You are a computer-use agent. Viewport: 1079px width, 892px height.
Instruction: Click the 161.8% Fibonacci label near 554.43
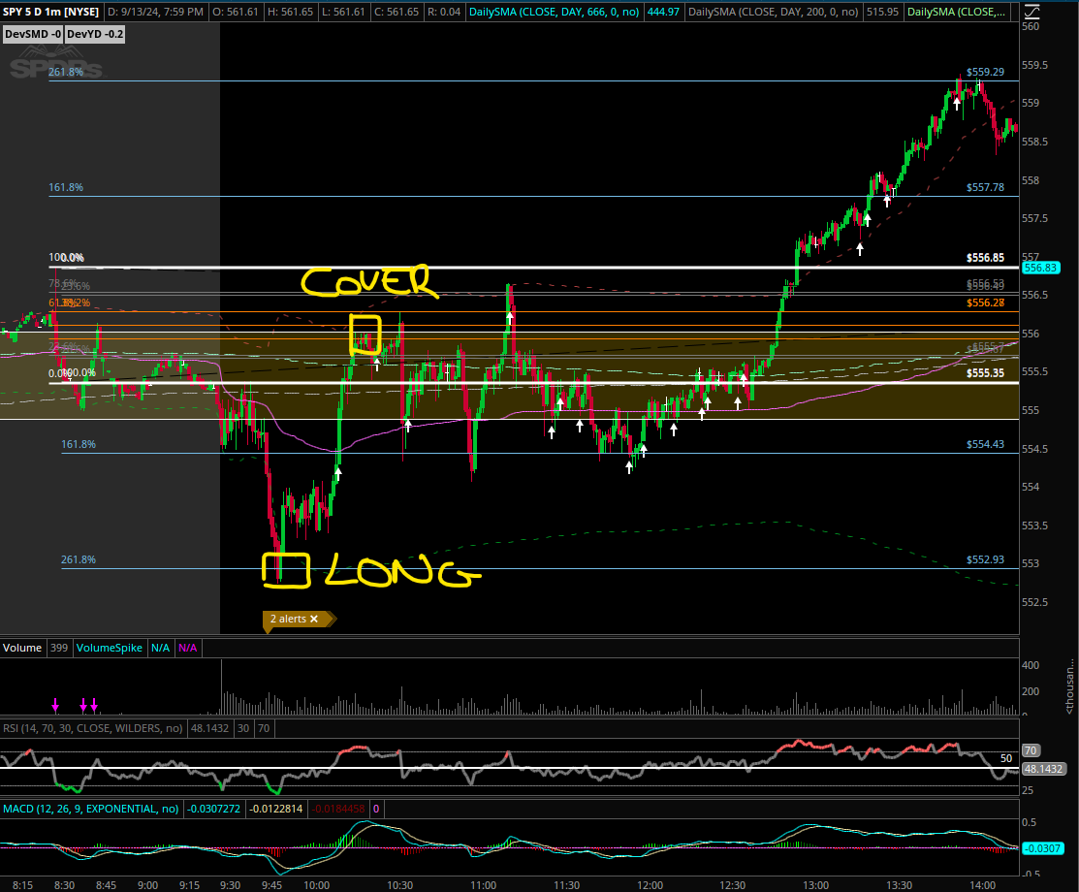[x=79, y=444]
